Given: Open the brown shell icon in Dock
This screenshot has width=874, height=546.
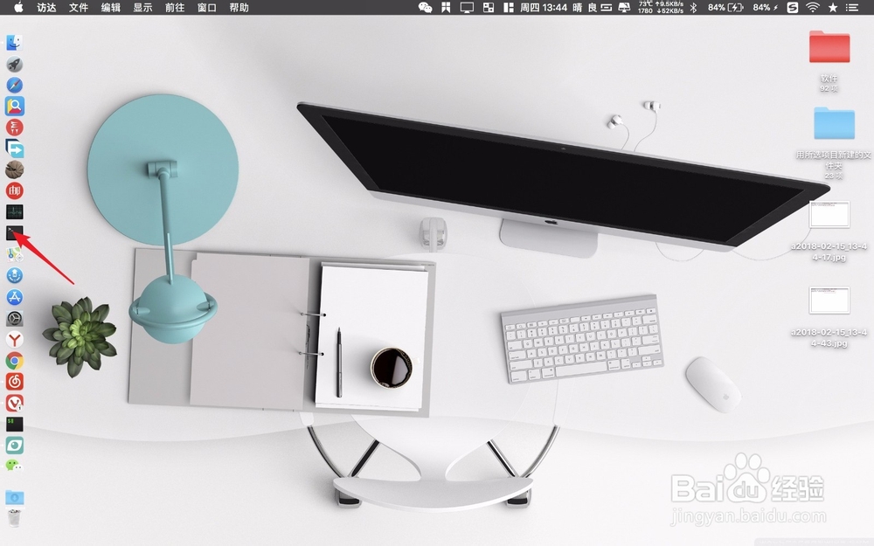Looking at the screenshot, I should click(x=15, y=170).
